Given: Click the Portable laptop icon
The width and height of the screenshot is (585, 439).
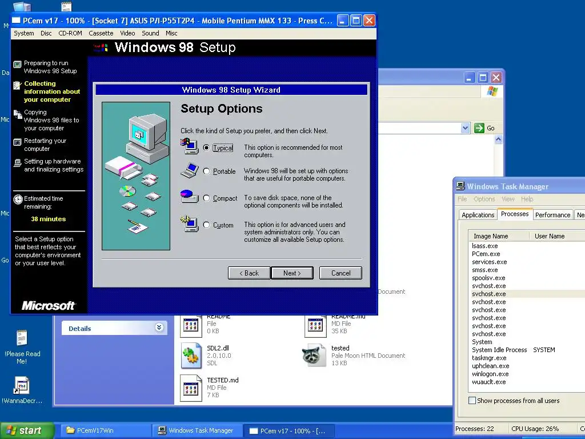Looking at the screenshot, I should [x=190, y=170].
